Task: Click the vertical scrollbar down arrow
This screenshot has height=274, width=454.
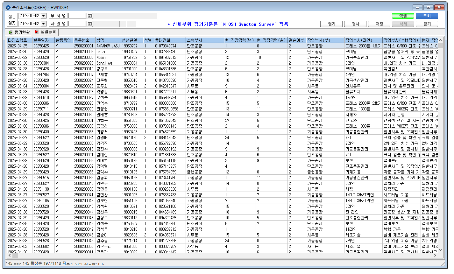Action: (x=441, y=250)
